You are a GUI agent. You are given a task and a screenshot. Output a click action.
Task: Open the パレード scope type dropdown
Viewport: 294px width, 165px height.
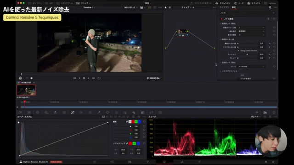click(x=256, y=117)
